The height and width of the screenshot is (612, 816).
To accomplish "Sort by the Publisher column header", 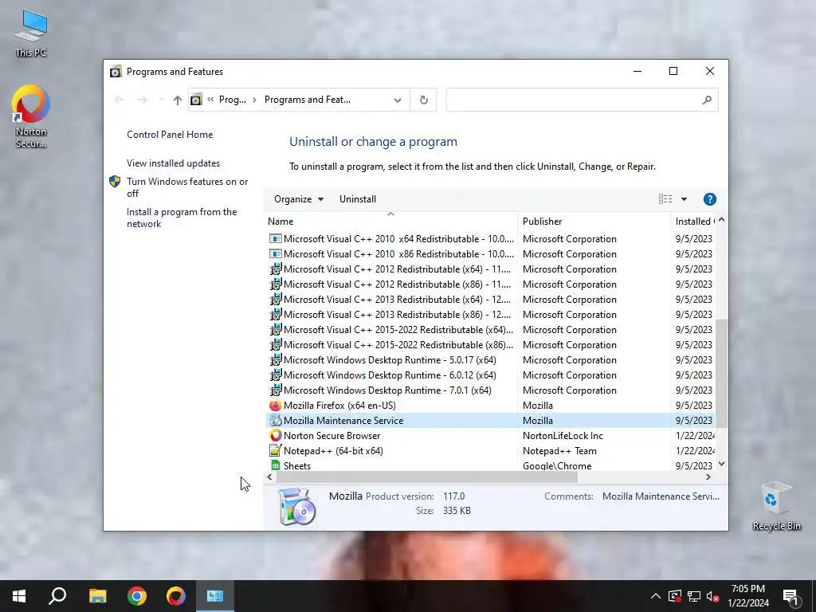I will coord(594,222).
